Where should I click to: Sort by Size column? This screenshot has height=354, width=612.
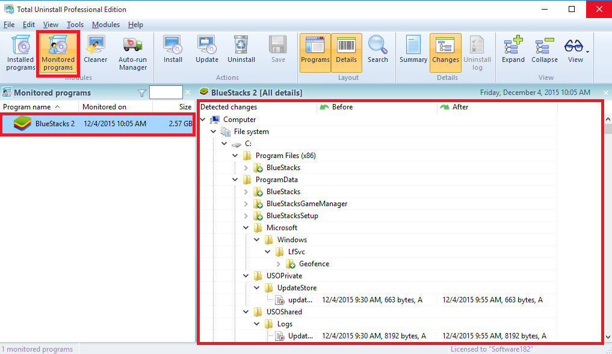(174, 107)
